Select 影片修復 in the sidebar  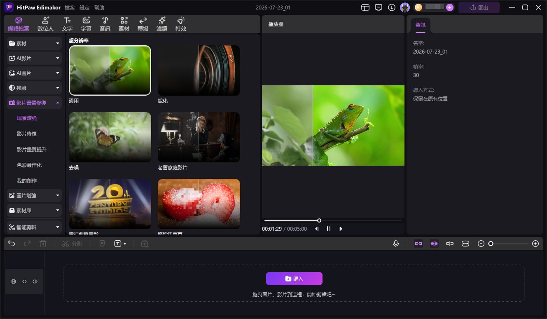[x=27, y=134]
